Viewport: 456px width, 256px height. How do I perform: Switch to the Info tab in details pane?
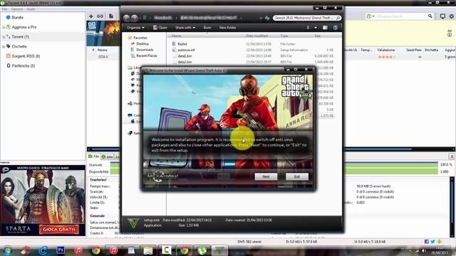107,156
